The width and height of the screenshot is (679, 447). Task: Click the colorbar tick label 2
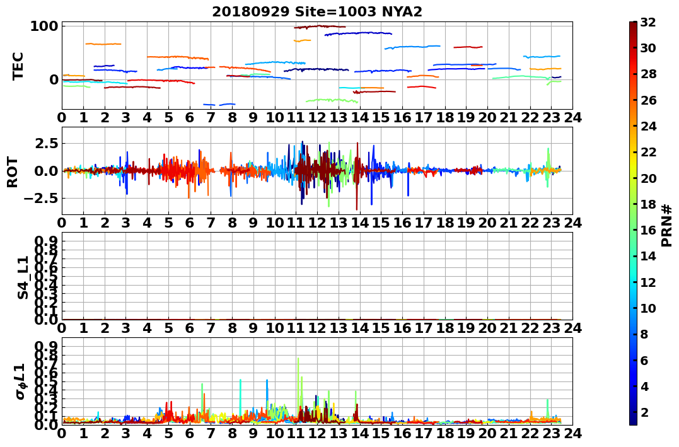(644, 412)
